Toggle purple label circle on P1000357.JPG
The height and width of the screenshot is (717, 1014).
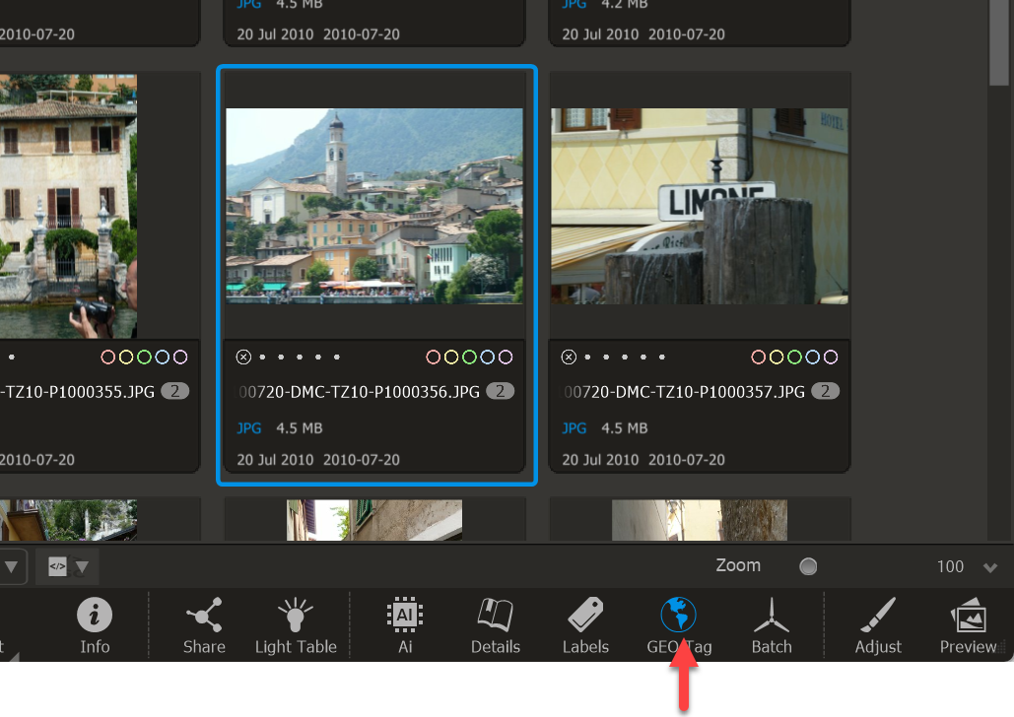coord(831,357)
